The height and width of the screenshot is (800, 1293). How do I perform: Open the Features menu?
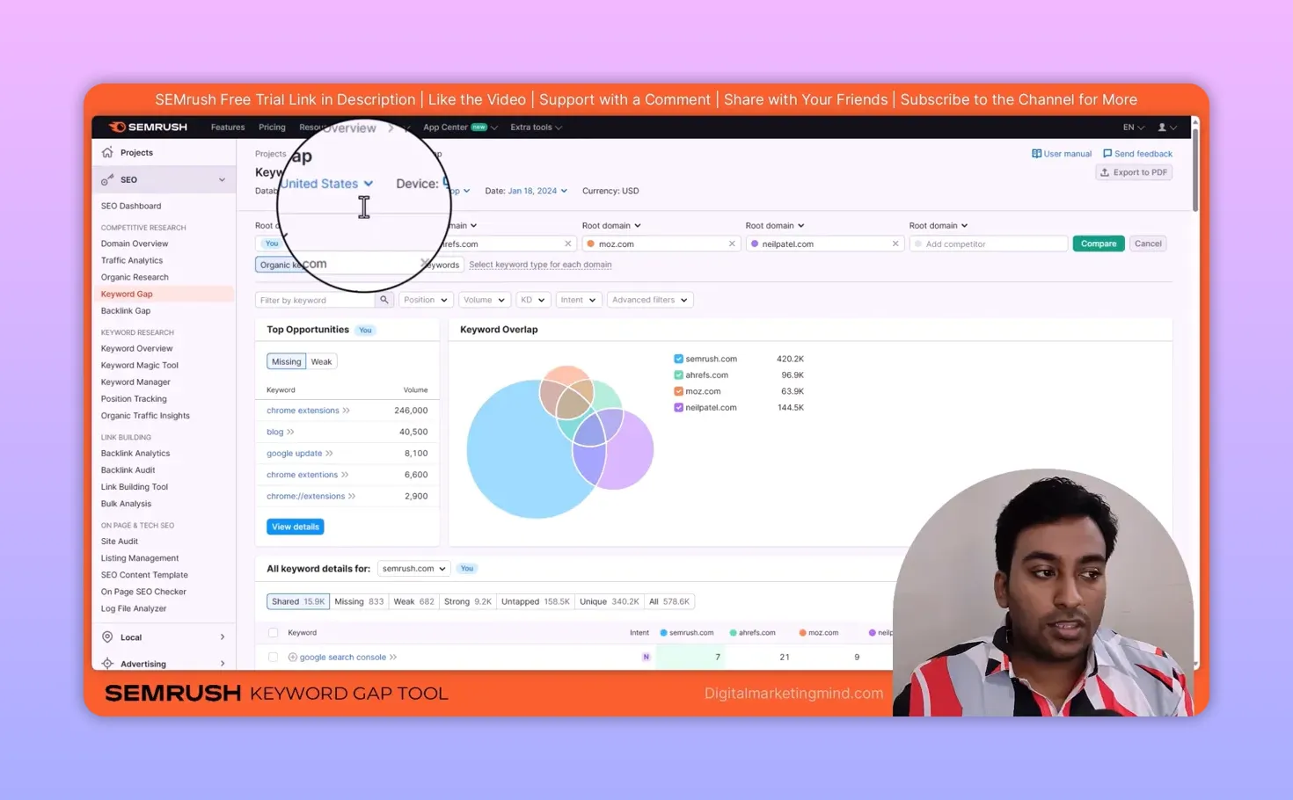tap(228, 127)
